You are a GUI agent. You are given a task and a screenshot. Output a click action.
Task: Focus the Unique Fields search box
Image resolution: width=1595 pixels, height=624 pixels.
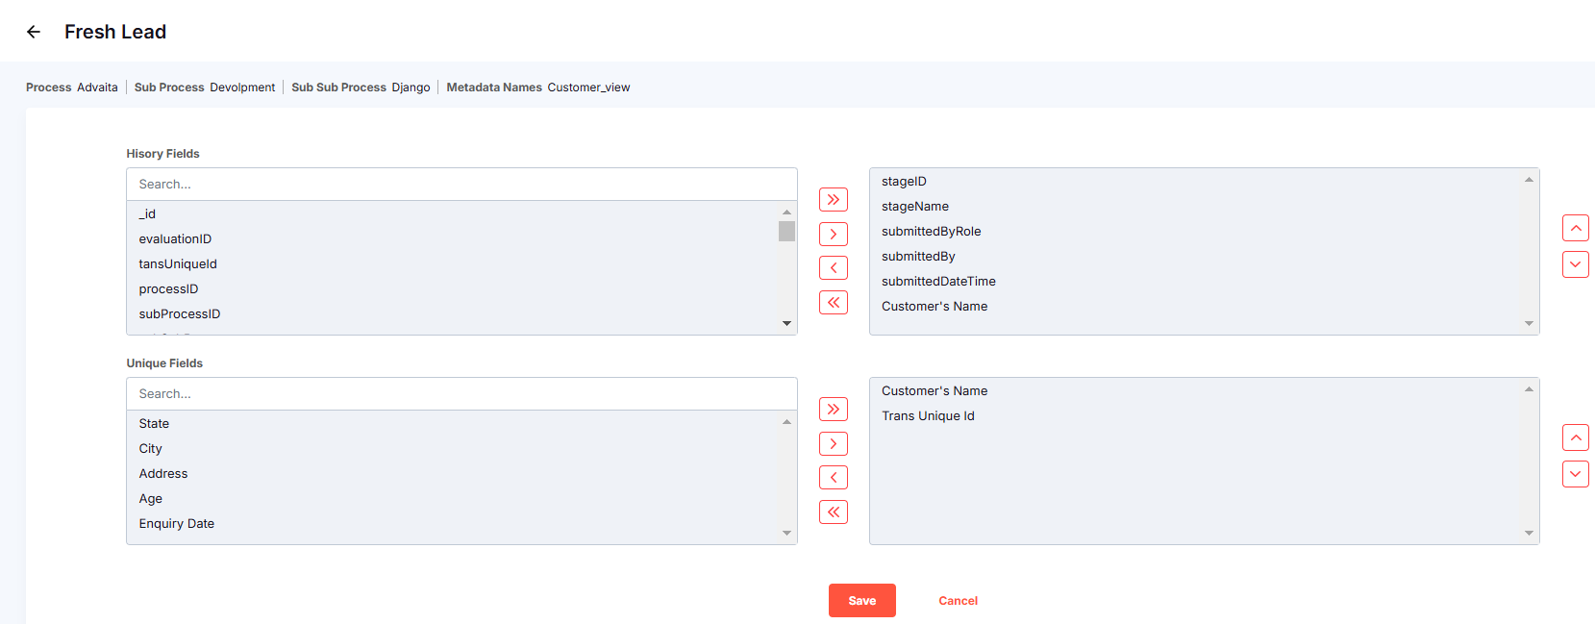click(461, 394)
